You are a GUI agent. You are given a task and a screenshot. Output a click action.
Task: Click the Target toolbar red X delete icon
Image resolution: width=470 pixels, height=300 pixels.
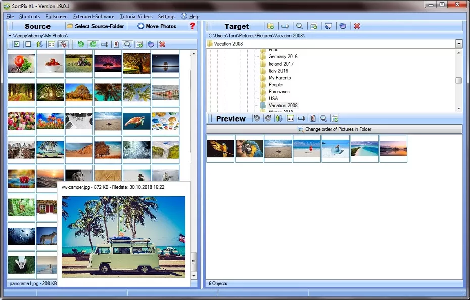click(x=357, y=26)
